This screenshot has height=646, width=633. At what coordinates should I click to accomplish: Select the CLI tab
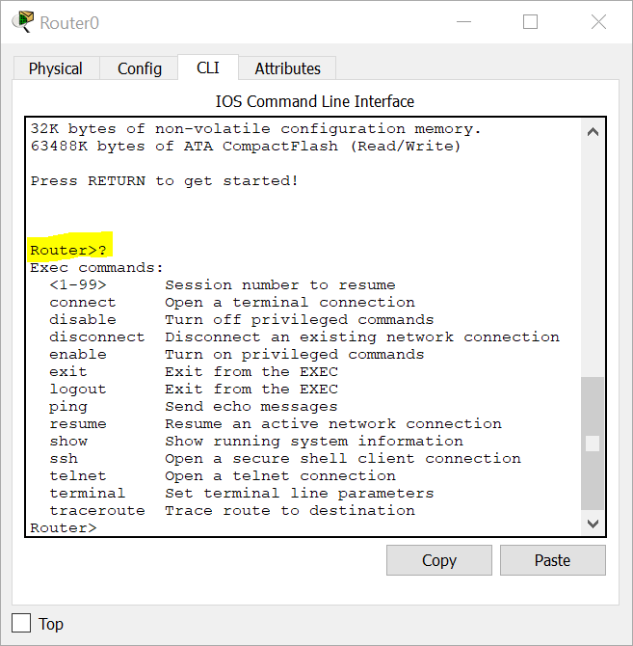pos(208,67)
